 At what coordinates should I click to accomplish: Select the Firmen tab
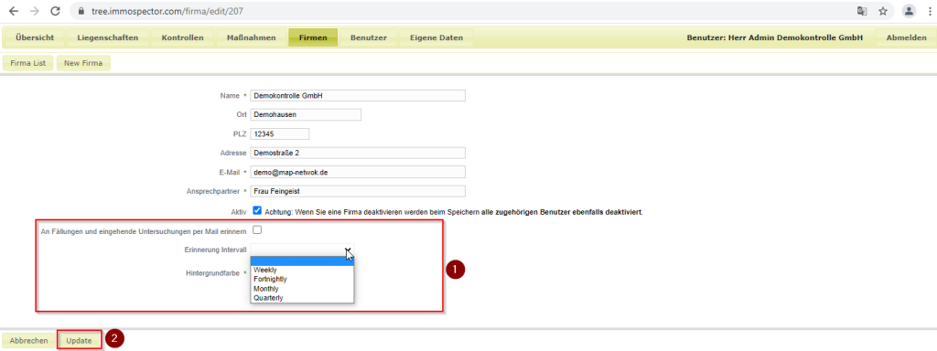click(313, 37)
